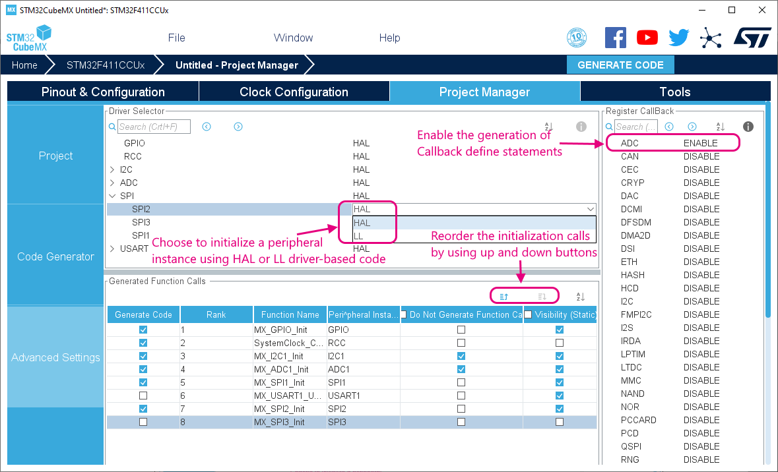Select the GPIO driver row

352,143
